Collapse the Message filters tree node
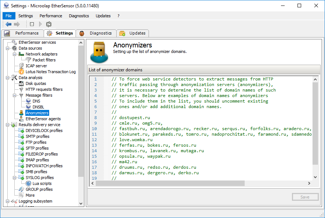This screenshot has height=218, width=325. [x=15, y=95]
